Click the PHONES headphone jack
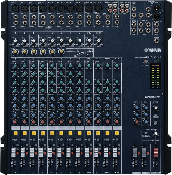 [x=156, y=40]
